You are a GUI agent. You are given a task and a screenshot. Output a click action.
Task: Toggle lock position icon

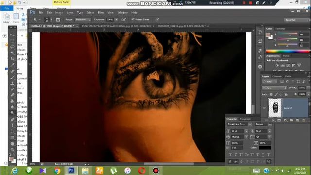[281, 94]
